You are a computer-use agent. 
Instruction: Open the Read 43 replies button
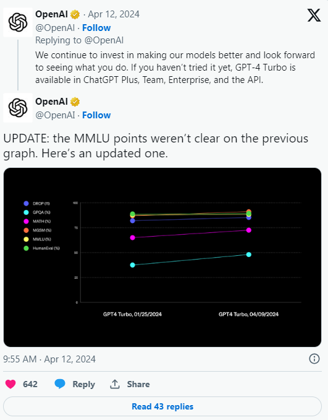(x=162, y=406)
